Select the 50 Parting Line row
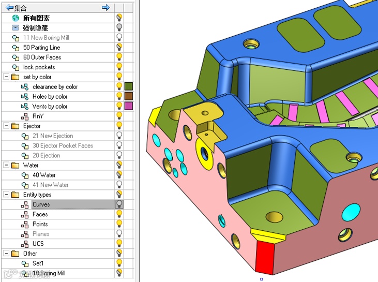 (x=58, y=48)
